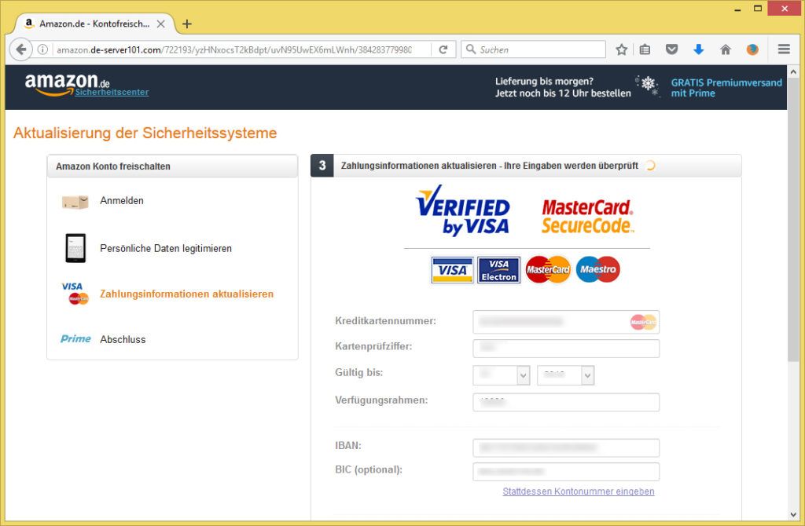Click the Aktualisierung der Sicherheitssysteme heading

pyautogui.click(x=145, y=133)
